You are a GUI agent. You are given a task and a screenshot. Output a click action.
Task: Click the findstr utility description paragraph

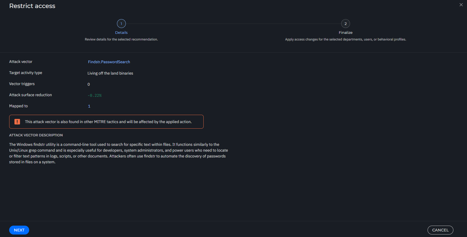tap(119, 153)
